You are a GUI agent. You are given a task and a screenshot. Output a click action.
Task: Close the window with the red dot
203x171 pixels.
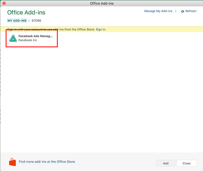click(x=4, y=3)
